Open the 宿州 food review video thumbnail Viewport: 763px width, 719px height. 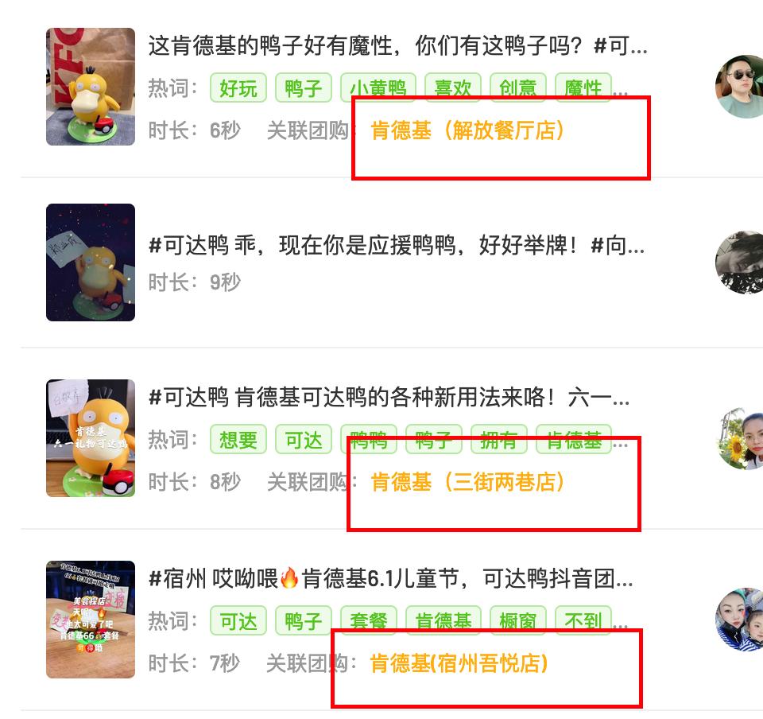pos(91,620)
